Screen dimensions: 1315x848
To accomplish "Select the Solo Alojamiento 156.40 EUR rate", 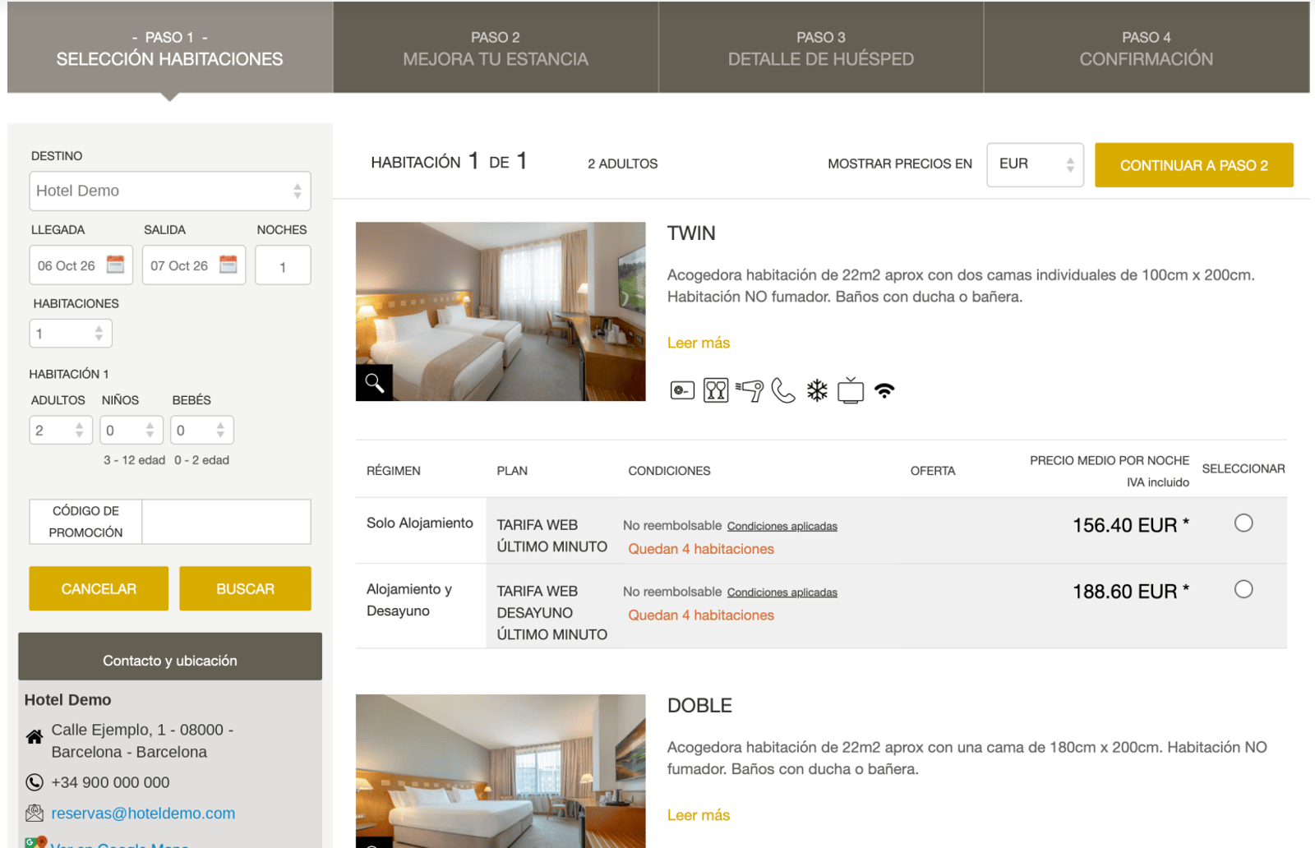I will pyautogui.click(x=1243, y=523).
